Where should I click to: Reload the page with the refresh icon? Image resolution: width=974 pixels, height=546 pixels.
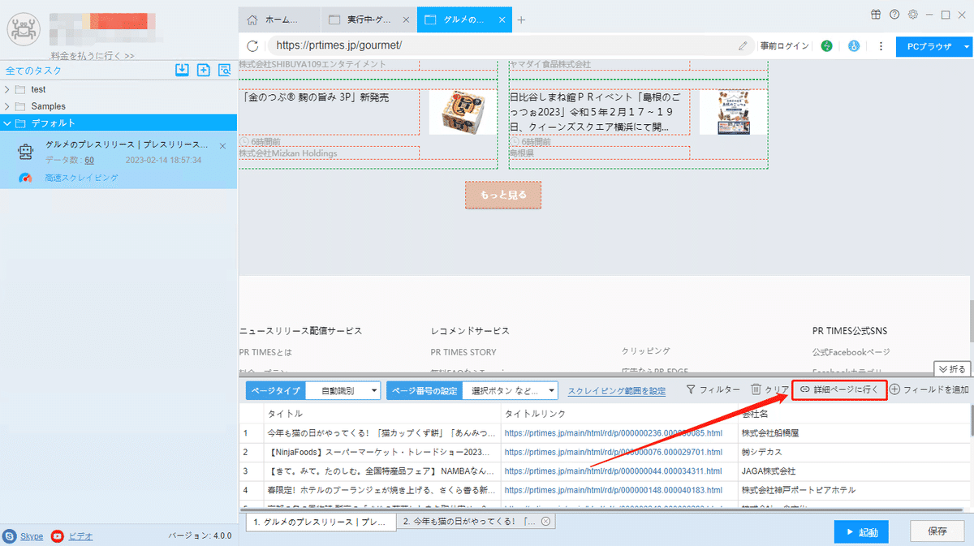click(252, 46)
